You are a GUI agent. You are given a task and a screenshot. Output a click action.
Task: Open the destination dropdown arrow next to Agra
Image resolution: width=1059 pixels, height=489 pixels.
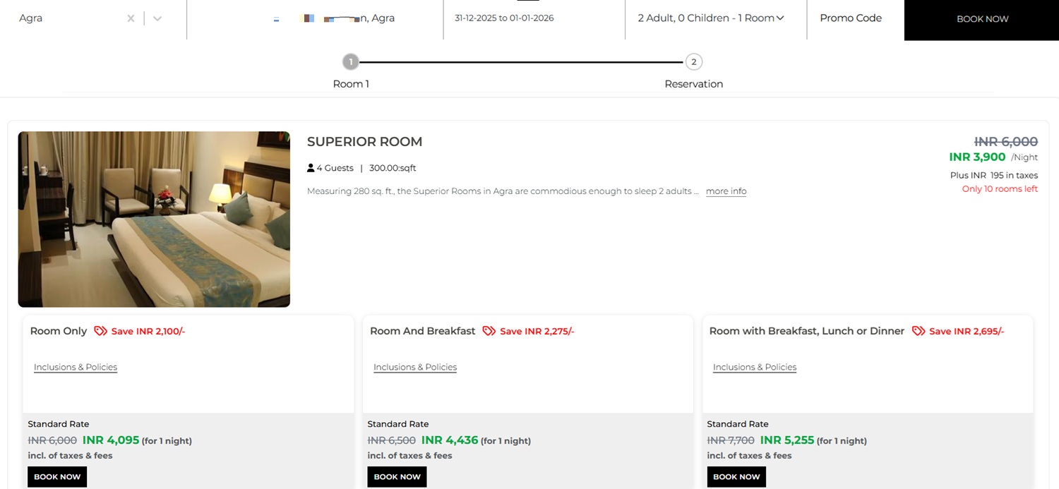[156, 18]
